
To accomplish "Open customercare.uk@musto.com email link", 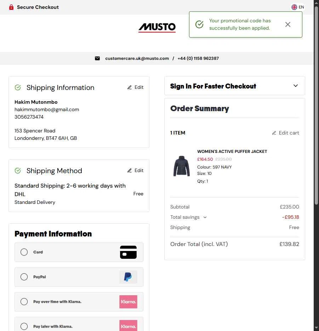I will click(137, 58).
